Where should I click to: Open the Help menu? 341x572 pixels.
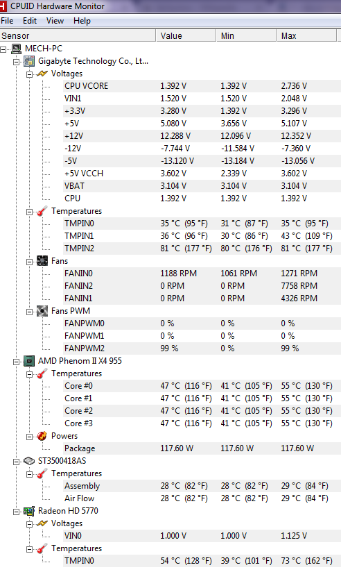[x=82, y=21]
